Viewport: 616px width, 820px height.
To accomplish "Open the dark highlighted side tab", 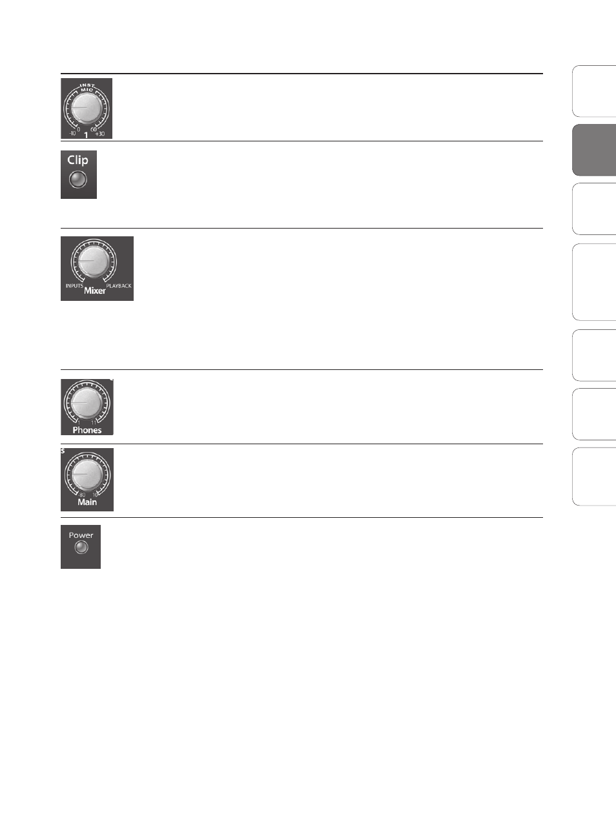I will click(594, 150).
